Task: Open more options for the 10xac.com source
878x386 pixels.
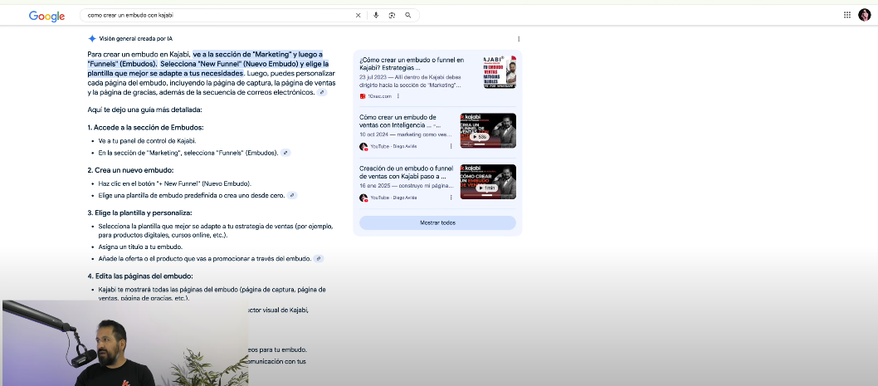Action: click(x=398, y=96)
